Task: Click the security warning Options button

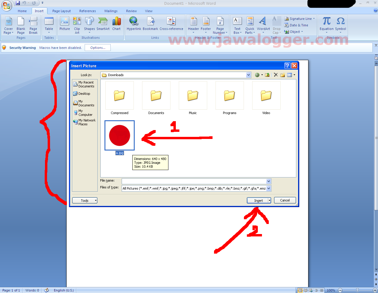Action: point(98,48)
